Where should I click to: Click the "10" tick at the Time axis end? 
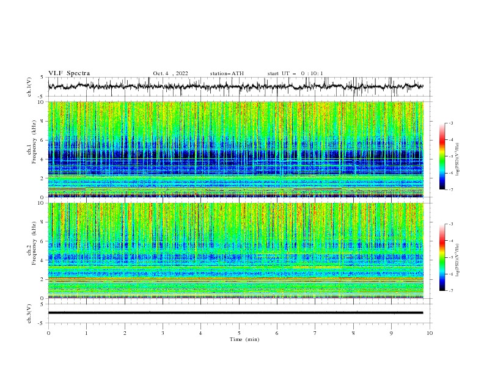tap(430, 333)
